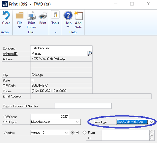Image resolution: width=157 pixels, height=143 pixels.
Task: Click the IL state value
Action: (x=33, y=80)
